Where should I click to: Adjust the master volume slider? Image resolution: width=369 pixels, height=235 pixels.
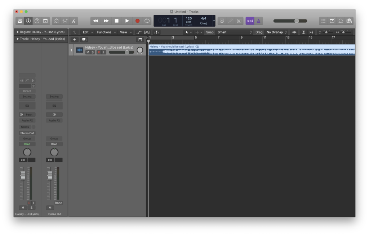click(x=290, y=21)
